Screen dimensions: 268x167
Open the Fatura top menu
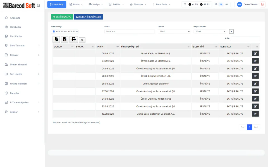(76, 4)
